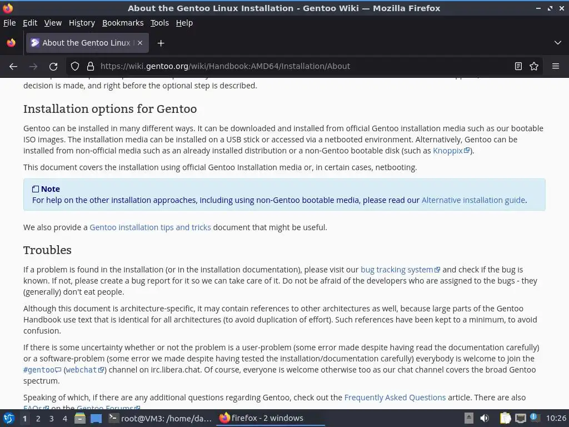Click the 10:26 clock
Image resolution: width=569 pixels, height=427 pixels.
pos(556,418)
